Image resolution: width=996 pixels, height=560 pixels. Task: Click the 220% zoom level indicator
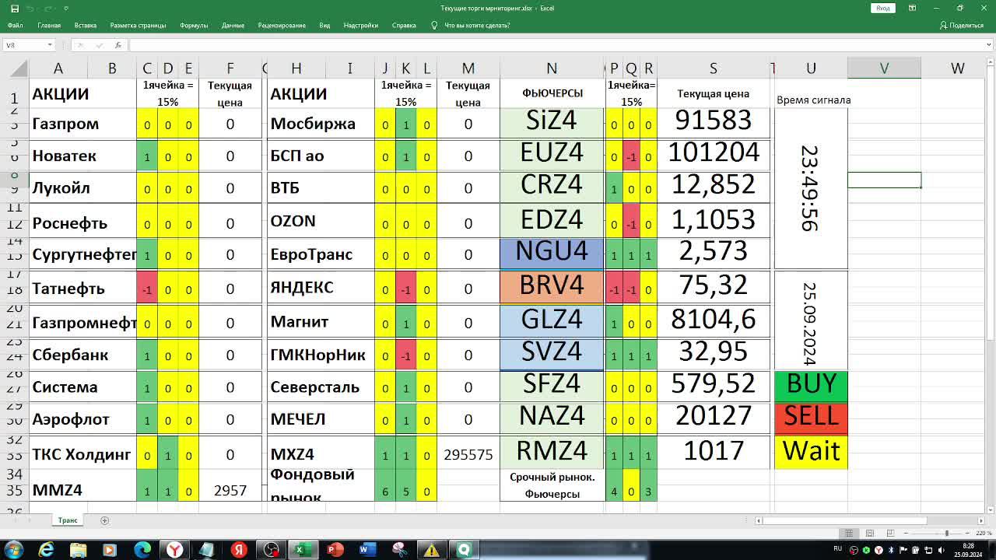984,533
